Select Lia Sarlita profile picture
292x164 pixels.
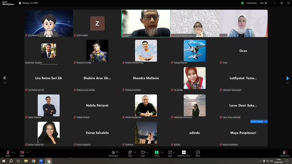pos(195,78)
